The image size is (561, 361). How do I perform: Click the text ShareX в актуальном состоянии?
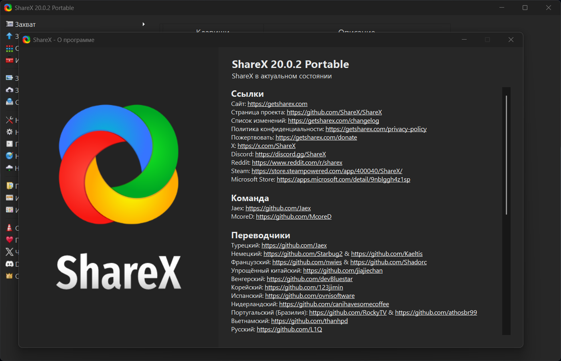282,76
